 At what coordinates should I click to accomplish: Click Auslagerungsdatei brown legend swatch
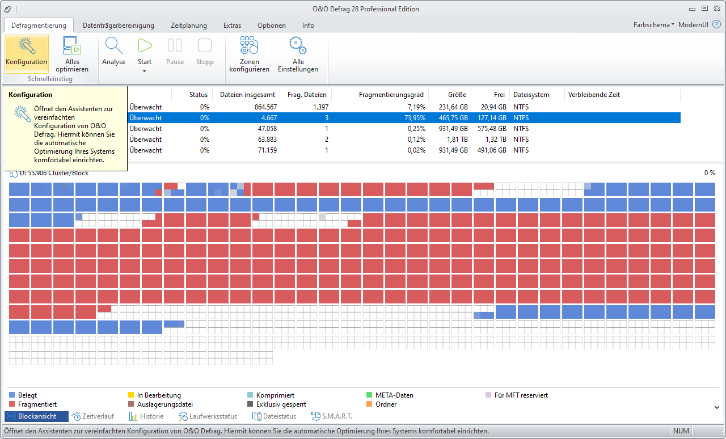131,404
